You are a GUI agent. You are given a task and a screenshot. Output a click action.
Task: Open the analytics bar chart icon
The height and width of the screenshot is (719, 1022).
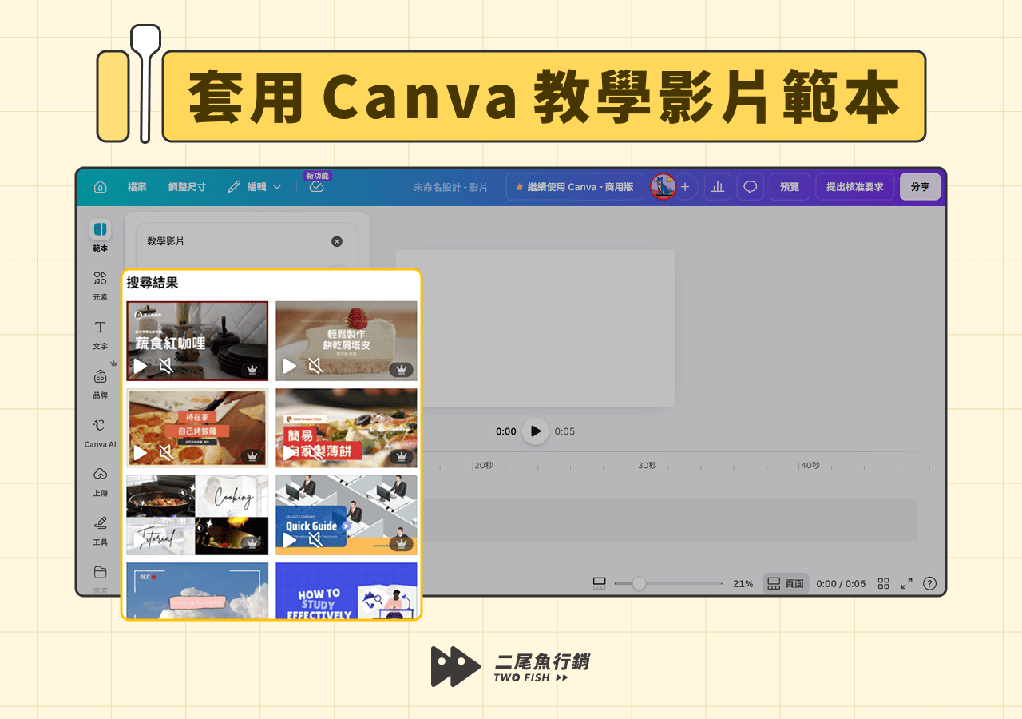(x=718, y=187)
